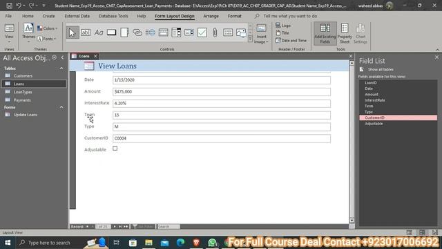Switch to the Arrange tab

211,16
